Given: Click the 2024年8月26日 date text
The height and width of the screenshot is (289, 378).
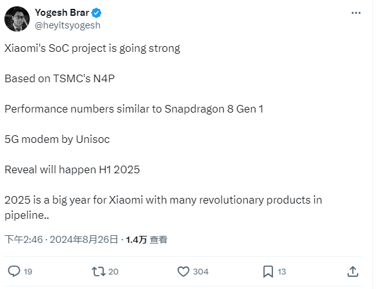Looking at the screenshot, I should coord(84,240).
